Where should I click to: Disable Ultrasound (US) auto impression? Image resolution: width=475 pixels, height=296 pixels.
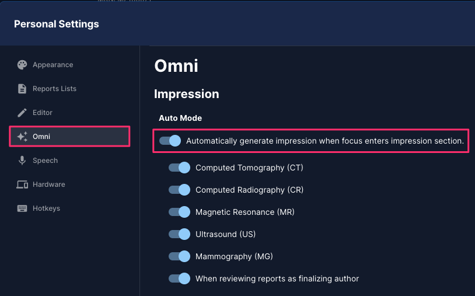coord(179,234)
